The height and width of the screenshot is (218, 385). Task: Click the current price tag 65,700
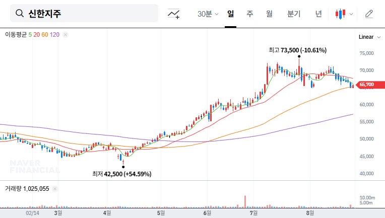370,85
